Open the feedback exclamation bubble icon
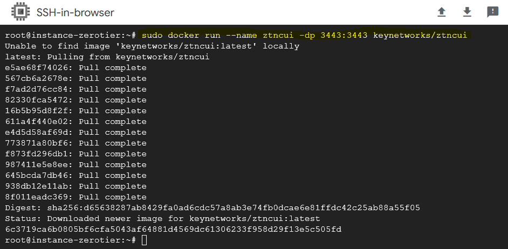508x249 pixels. click(492, 12)
